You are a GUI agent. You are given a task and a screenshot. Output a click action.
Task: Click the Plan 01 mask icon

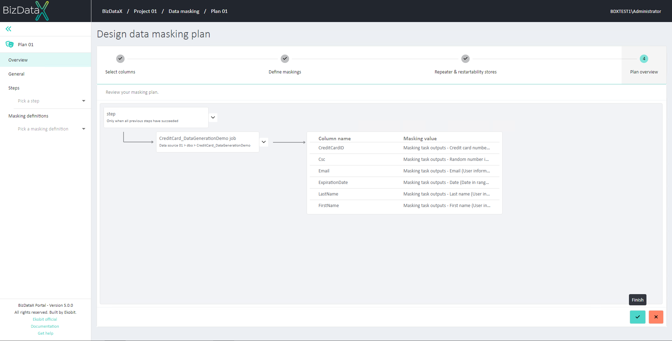(x=9, y=44)
